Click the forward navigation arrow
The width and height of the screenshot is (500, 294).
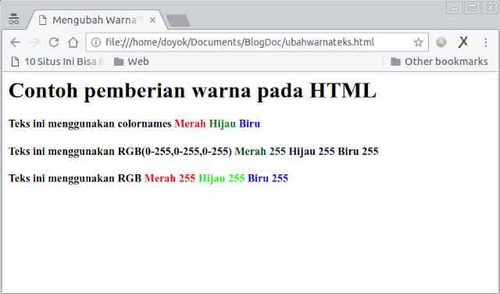click(x=34, y=42)
